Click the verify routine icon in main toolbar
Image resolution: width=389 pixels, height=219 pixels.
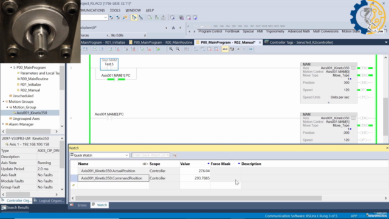[150, 18]
